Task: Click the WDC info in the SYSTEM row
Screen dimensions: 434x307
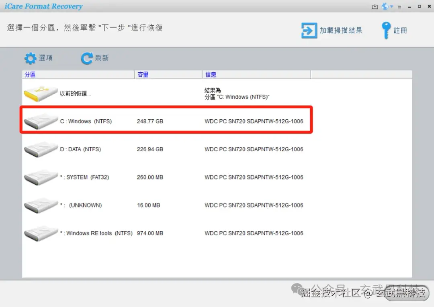Action: coord(254,177)
